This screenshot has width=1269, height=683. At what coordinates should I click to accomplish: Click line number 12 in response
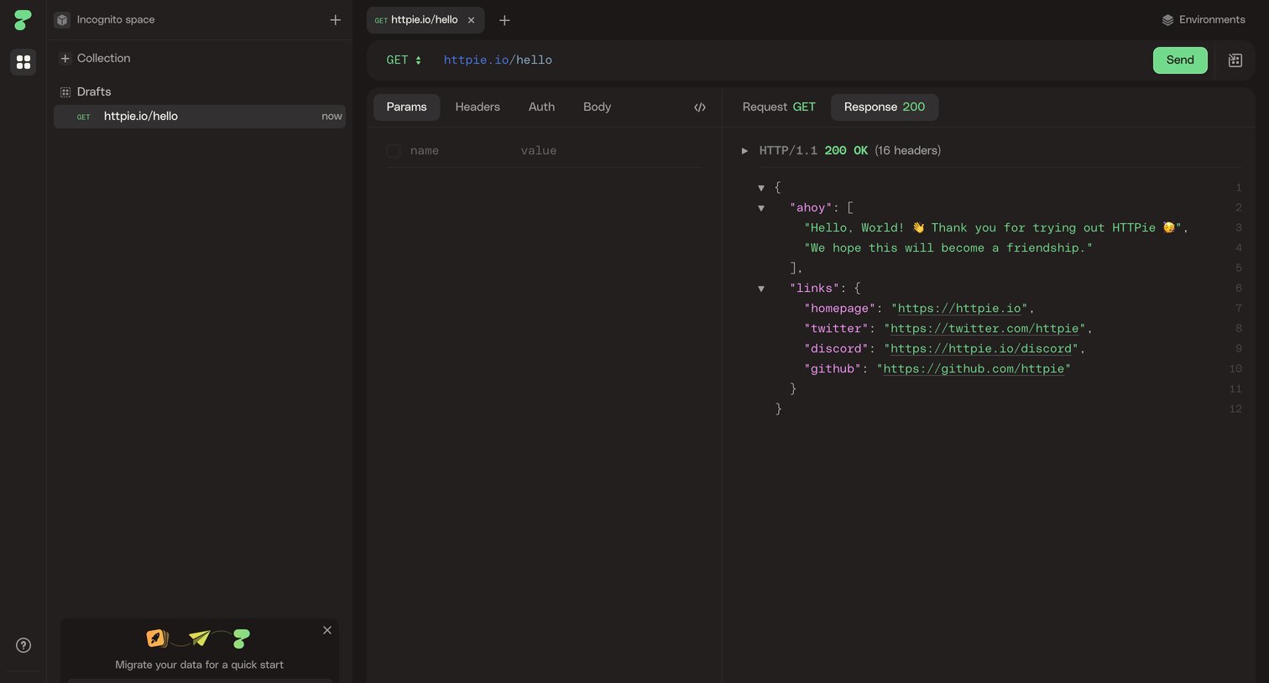1235,409
